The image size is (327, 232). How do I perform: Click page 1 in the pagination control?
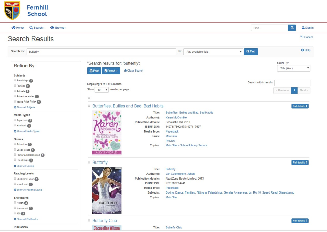point(294,90)
